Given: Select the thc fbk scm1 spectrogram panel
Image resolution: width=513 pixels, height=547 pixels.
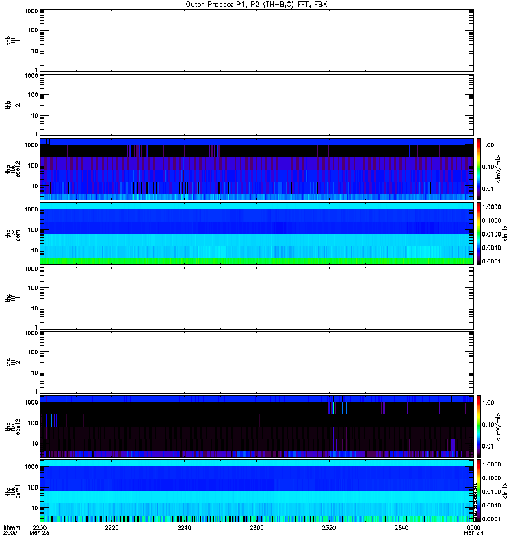Looking at the screenshot, I should click(256, 491).
